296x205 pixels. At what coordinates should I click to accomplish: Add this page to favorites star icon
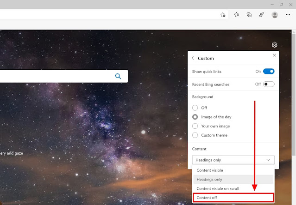[223, 15]
